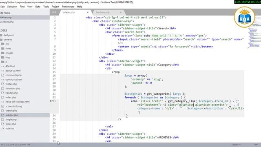
Task: Open the Project menu
Action: point(55,7)
